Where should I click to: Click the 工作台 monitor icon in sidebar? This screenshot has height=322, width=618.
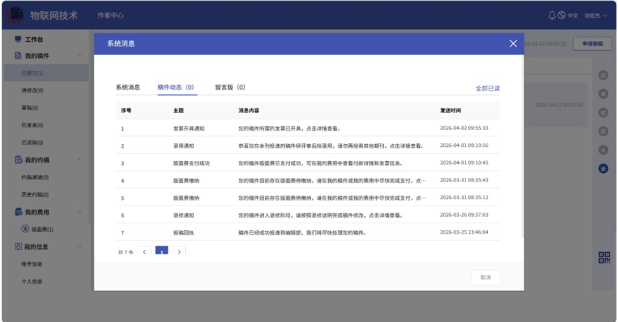pyautogui.click(x=18, y=40)
